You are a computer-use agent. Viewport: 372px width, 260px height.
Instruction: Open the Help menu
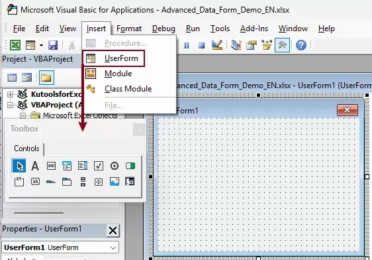pyautogui.click(x=326, y=29)
